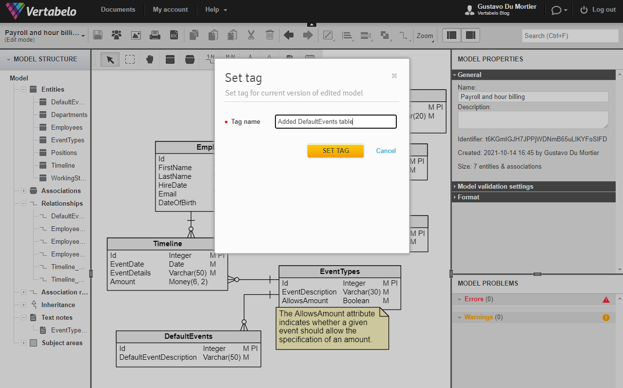Open the arrange order dropdown
623x388 pixels.
click(385, 35)
